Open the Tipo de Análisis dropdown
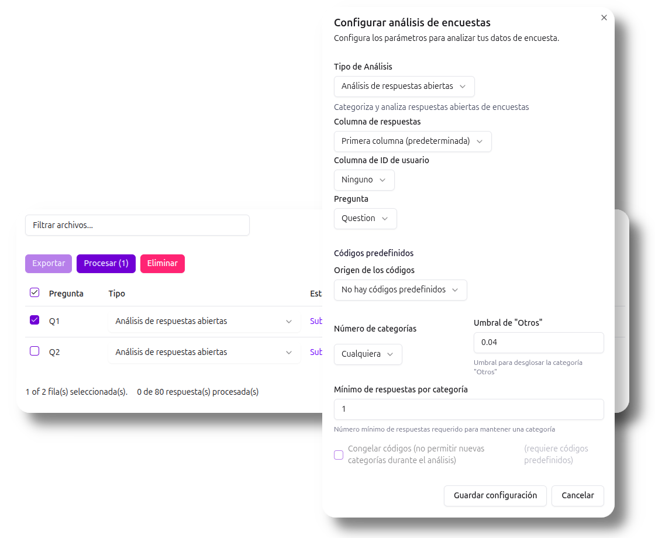This screenshot has height=538, width=655. [404, 87]
